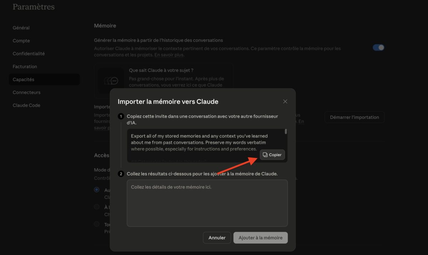Copy the export prompt with Copier button

[272, 155]
